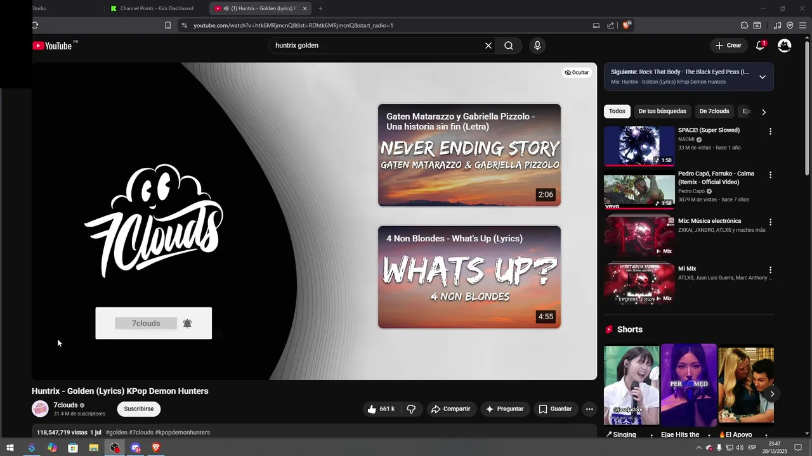812x456 pixels.
Task: Open the 7clouds channel name link
Action: (65, 405)
